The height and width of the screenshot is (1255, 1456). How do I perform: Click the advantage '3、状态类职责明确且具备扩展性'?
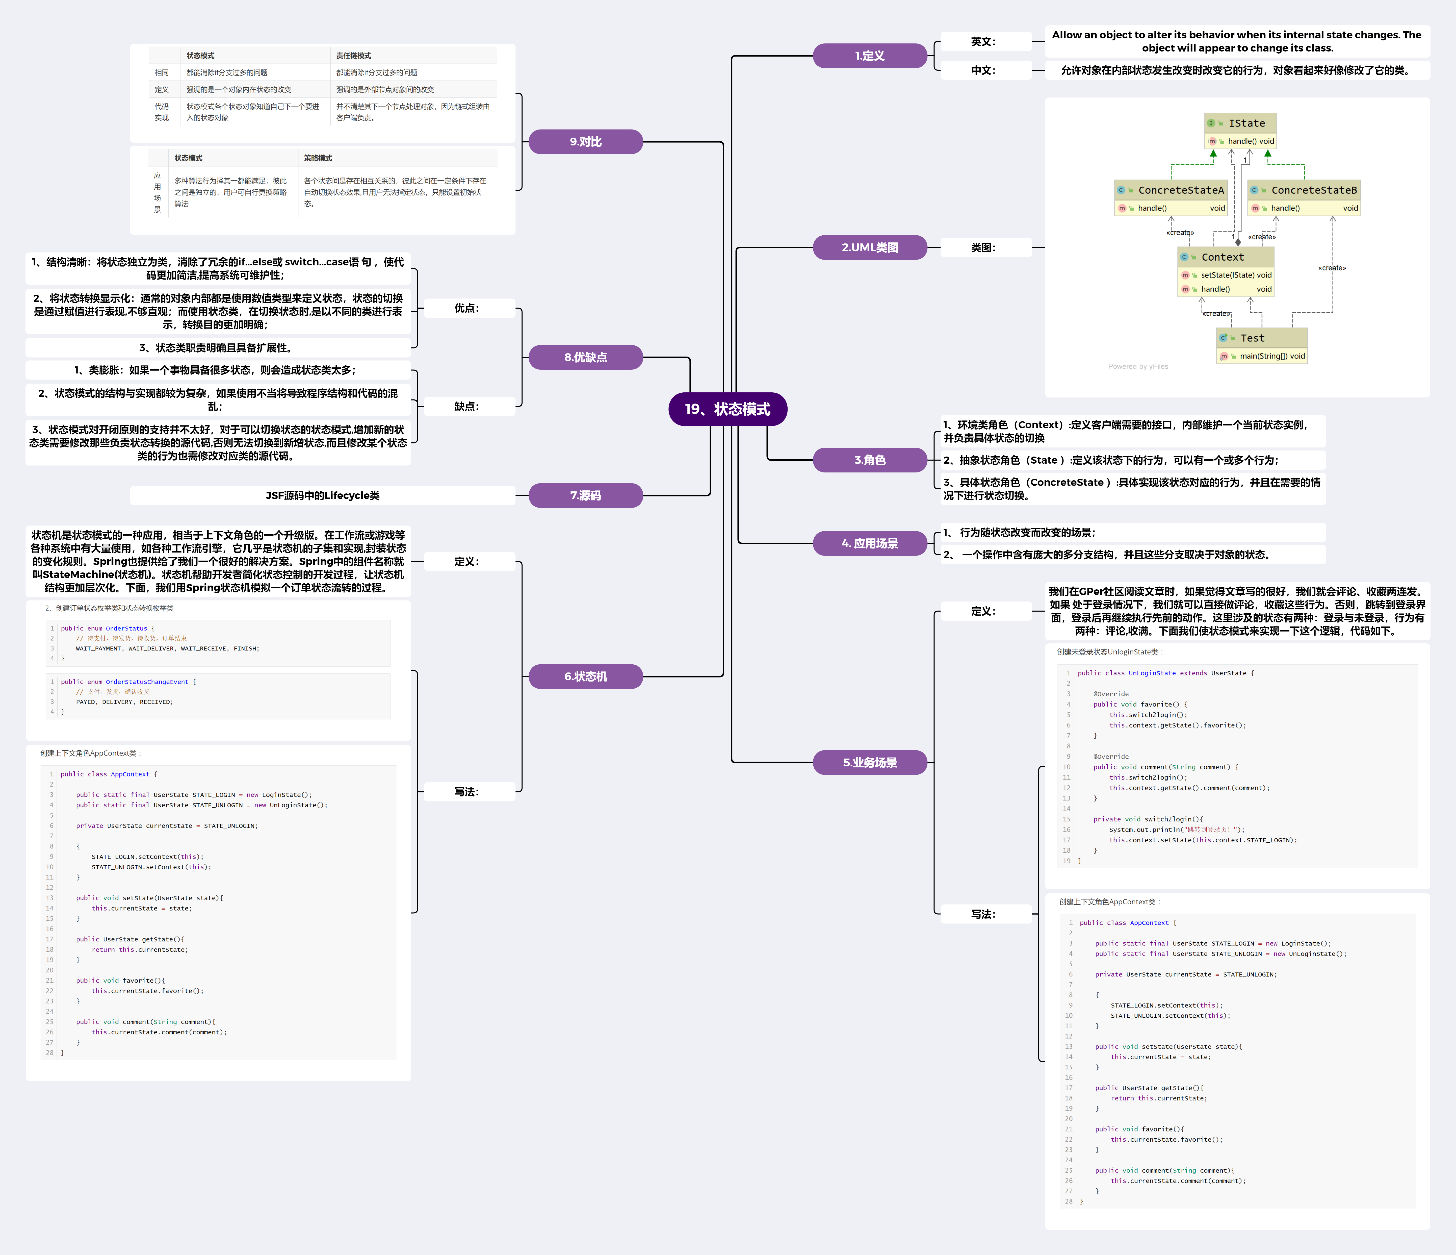(x=218, y=348)
